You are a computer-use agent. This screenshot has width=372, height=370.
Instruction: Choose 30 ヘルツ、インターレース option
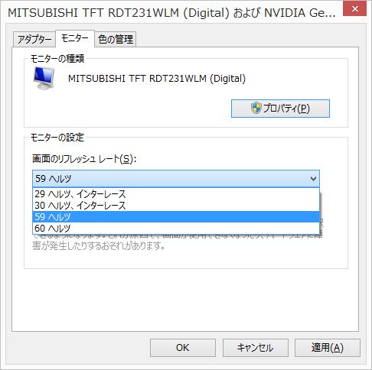pos(176,206)
